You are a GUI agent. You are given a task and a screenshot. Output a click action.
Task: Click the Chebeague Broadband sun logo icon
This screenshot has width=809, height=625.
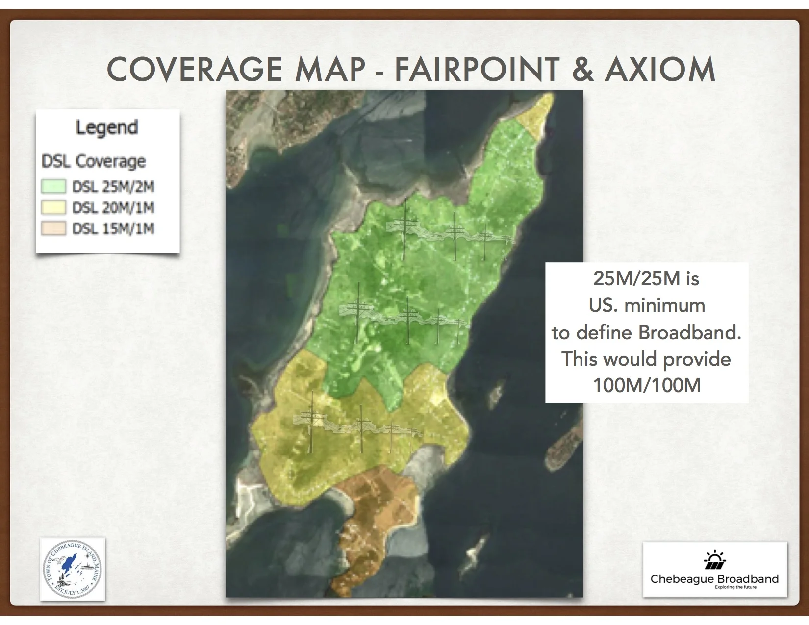[x=715, y=560]
